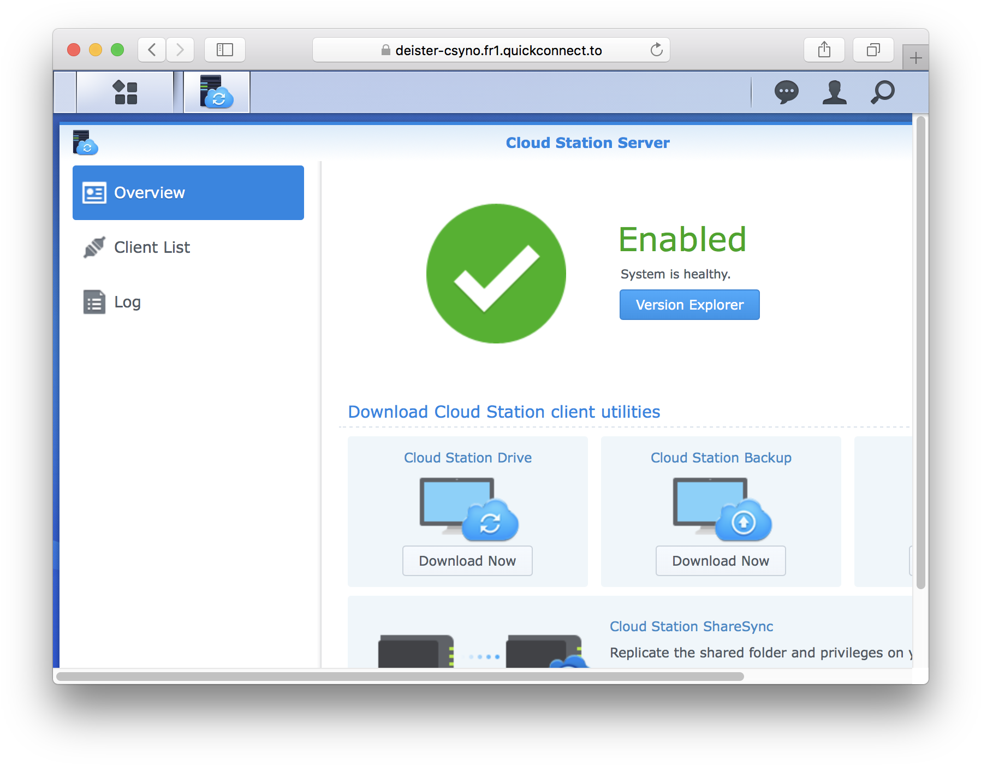Viewport: 981px width, 765px height.
Task: Open the DSM search magnifier icon
Action: tap(882, 92)
